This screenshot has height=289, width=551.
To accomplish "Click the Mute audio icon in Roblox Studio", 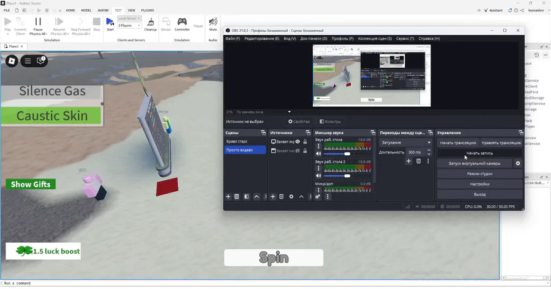I will (x=213, y=22).
